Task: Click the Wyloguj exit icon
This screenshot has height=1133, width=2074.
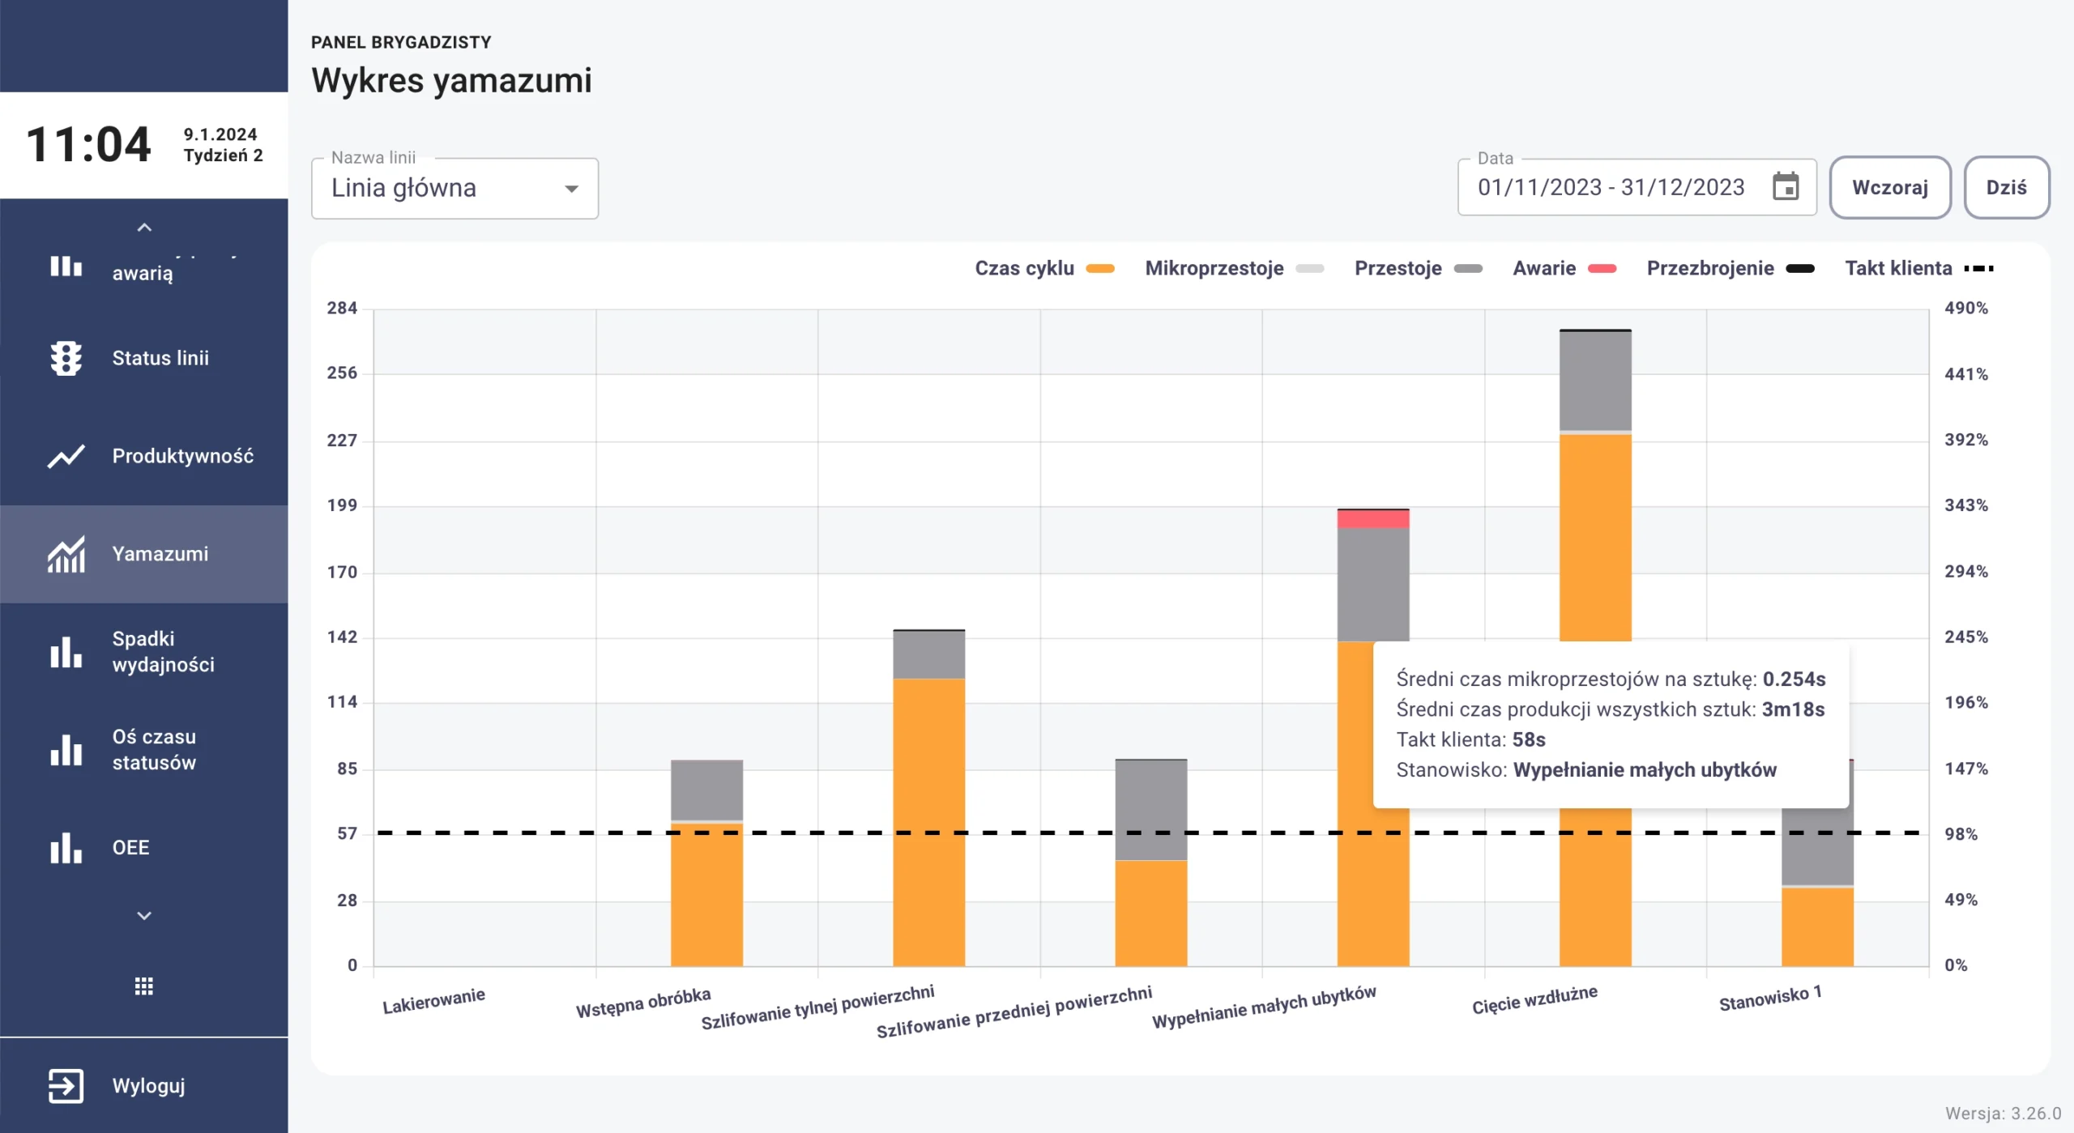Action: [66, 1086]
